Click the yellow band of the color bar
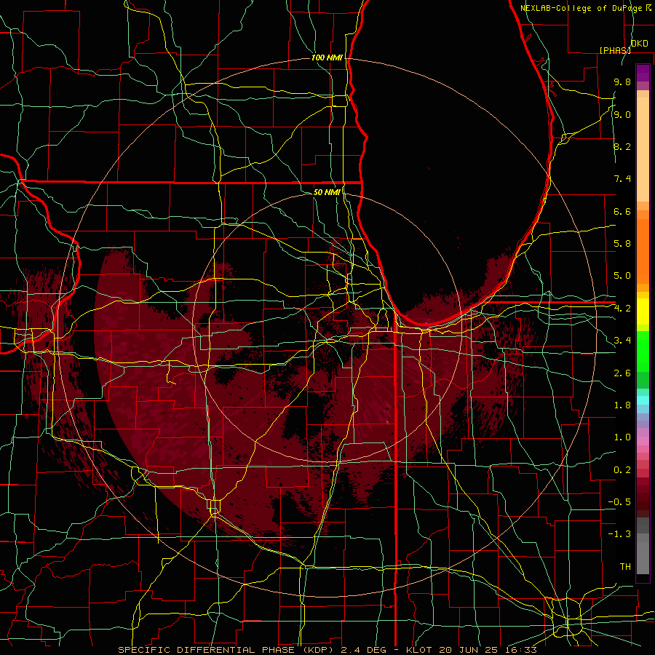The height and width of the screenshot is (655, 655). tap(643, 311)
